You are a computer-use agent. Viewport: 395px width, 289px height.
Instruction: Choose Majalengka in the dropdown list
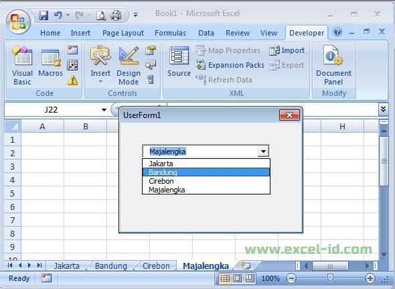pyautogui.click(x=206, y=190)
